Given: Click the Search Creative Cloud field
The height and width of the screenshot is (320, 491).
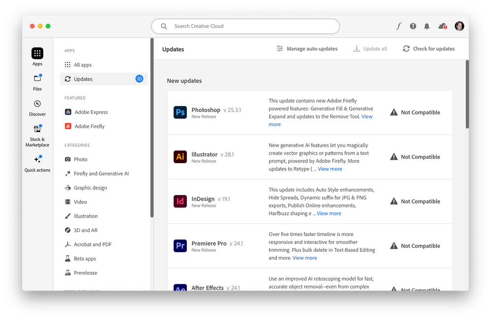Looking at the screenshot, I should pos(245,26).
